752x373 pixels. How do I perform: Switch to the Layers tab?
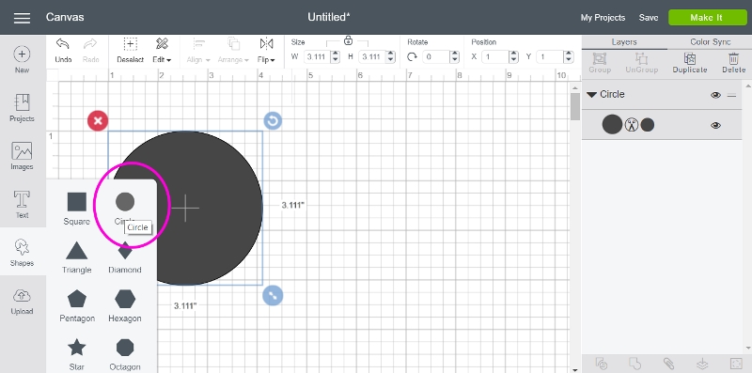pyautogui.click(x=624, y=42)
